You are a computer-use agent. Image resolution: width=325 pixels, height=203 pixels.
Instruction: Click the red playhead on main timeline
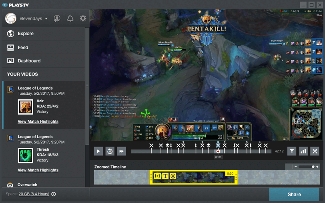tap(218, 151)
